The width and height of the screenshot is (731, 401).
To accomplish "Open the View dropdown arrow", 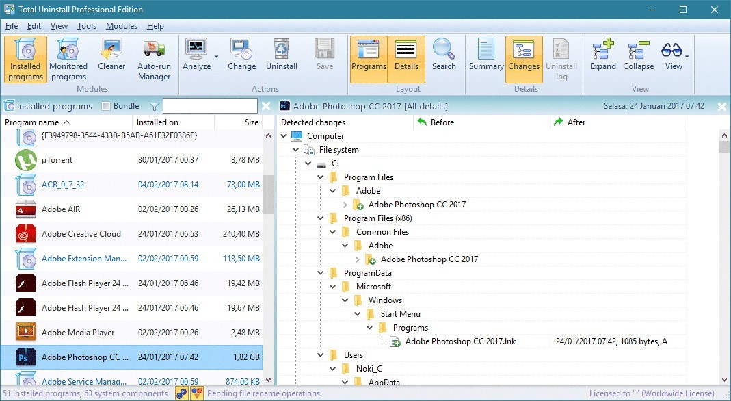I will pos(687,56).
